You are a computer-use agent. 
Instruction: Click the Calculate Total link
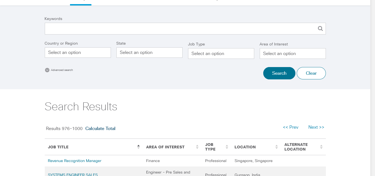tap(100, 129)
